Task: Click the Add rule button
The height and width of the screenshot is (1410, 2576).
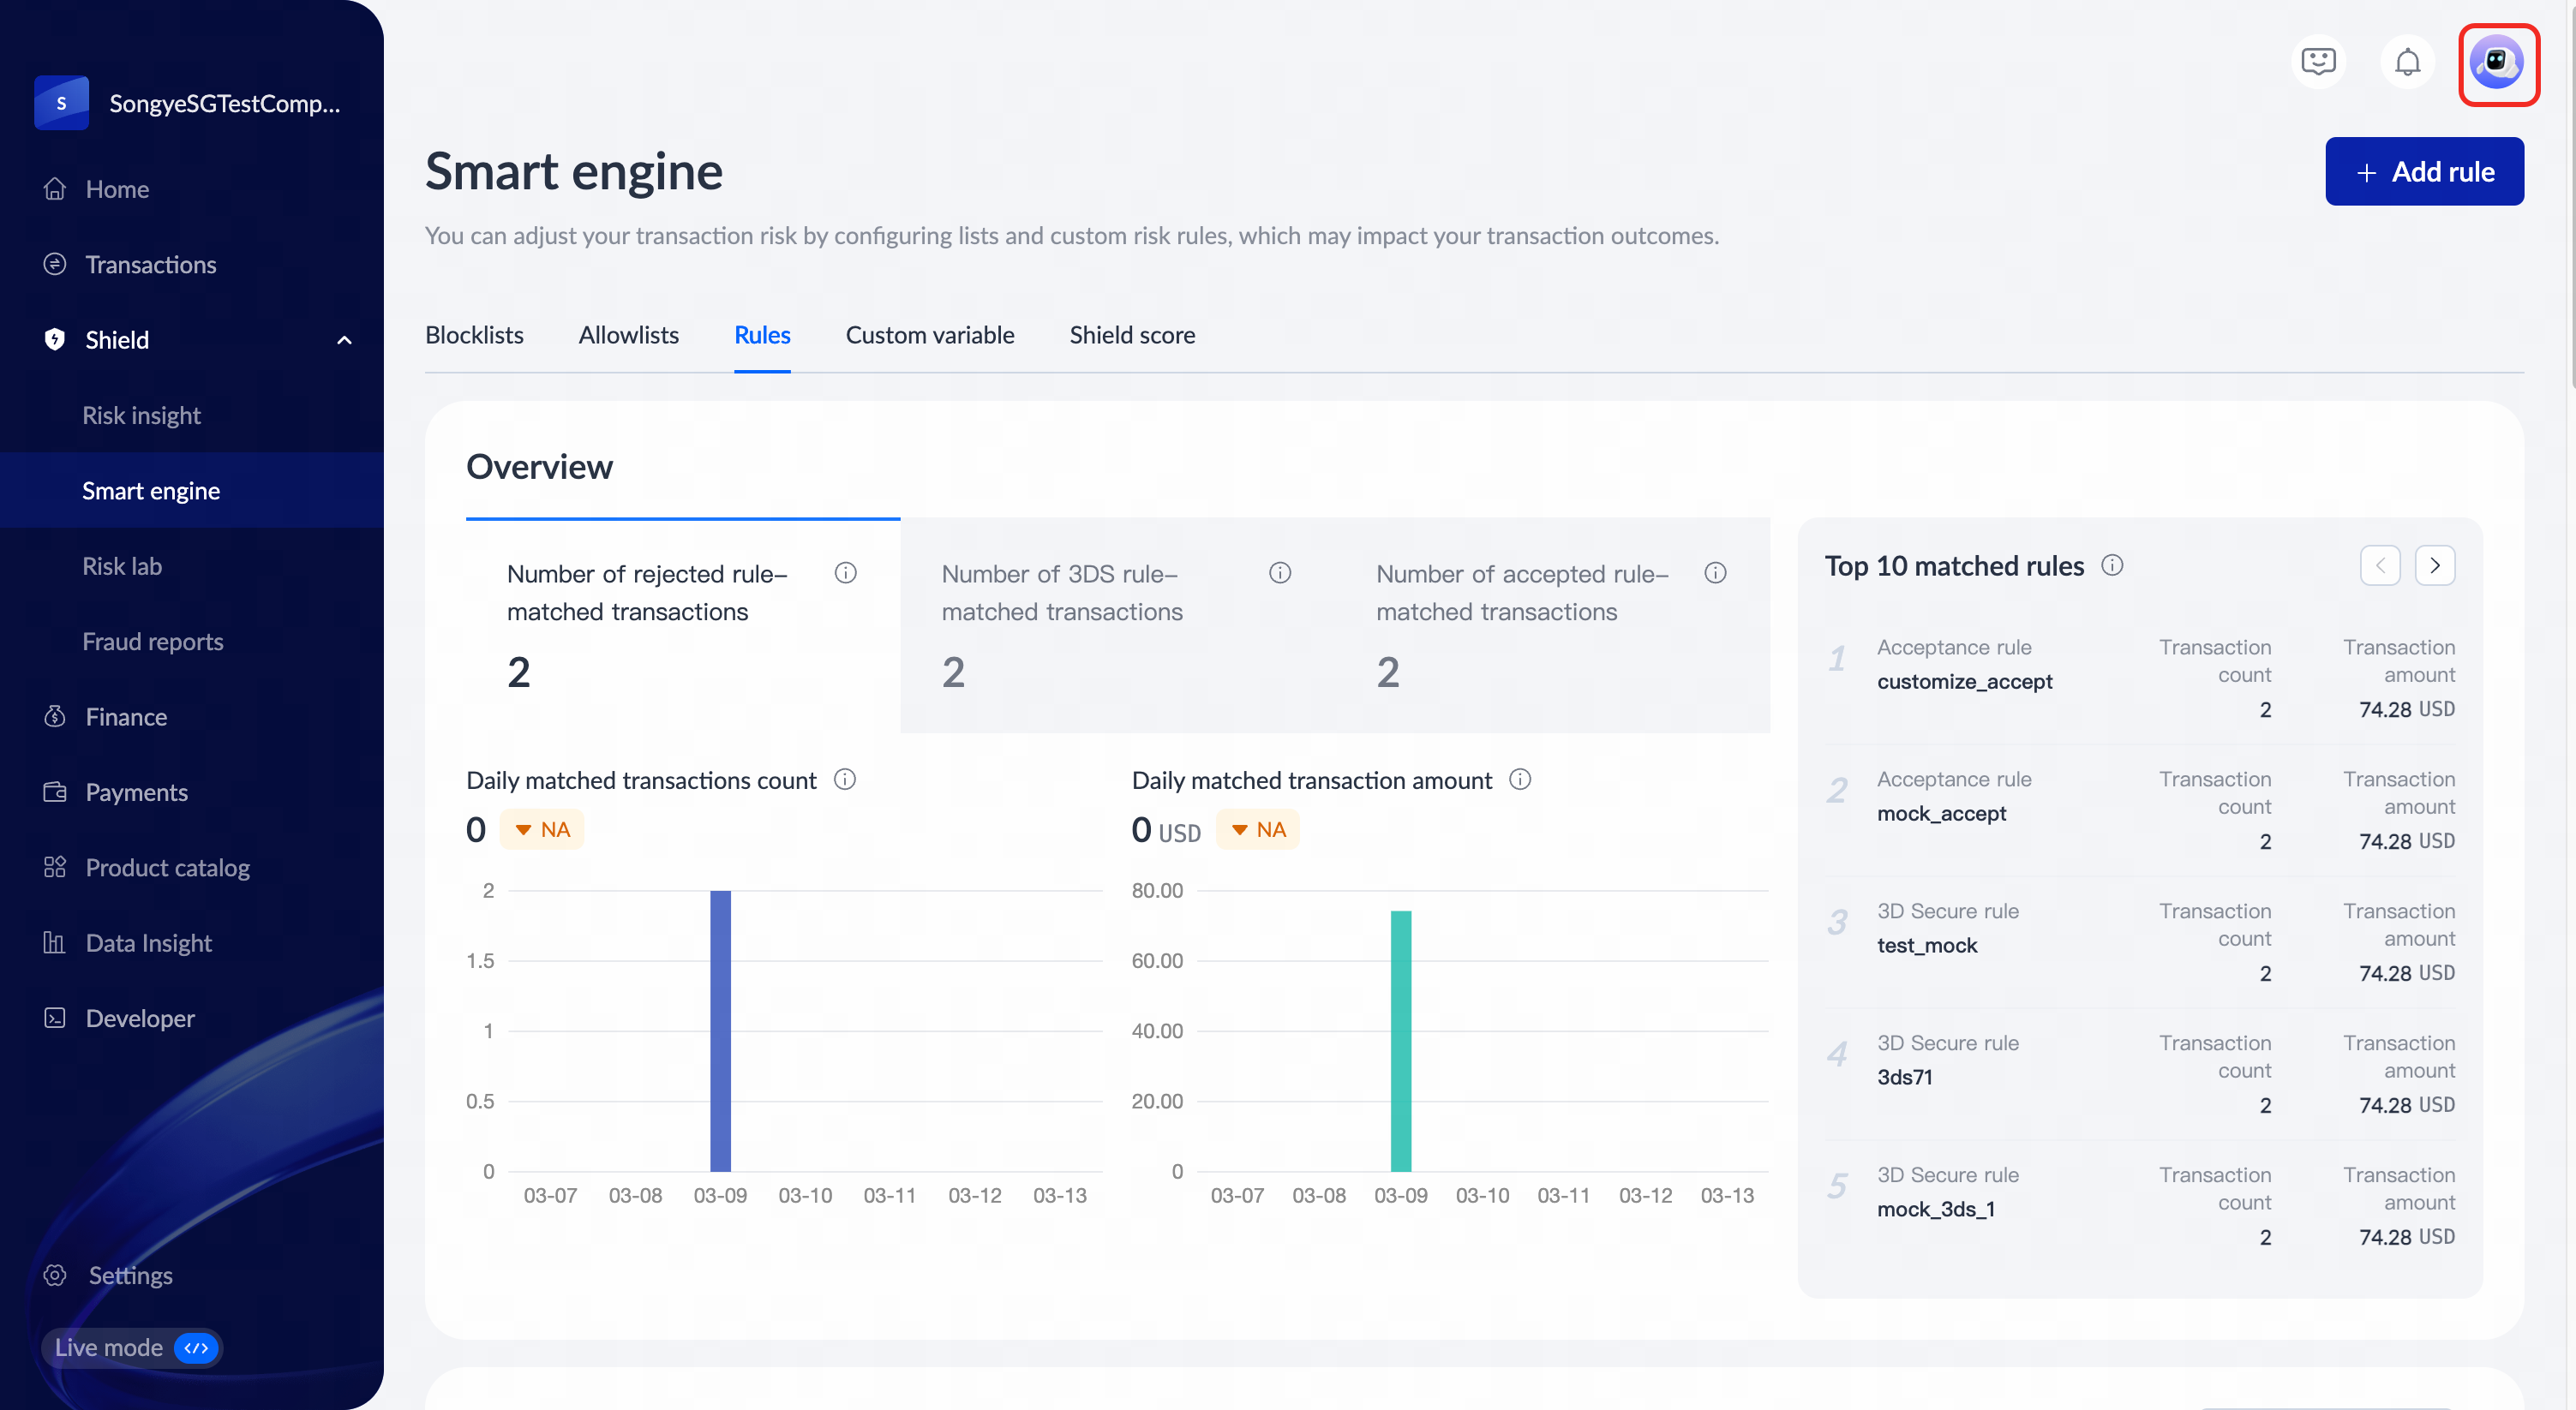Action: click(2424, 172)
